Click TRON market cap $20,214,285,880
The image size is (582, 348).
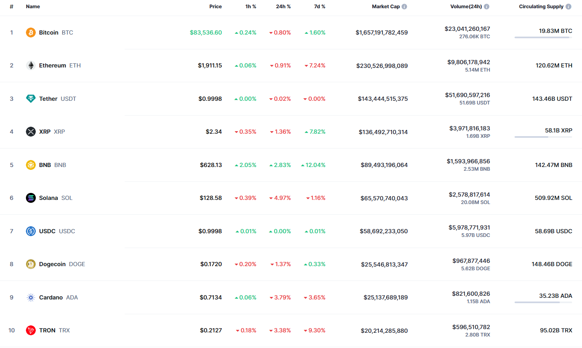coord(384,331)
